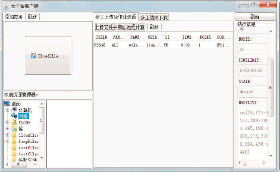Image resolution: width=280 pixels, height=172 pixels.
Task: Expand the 计算机 tree node
Action: [x=7, y=110]
